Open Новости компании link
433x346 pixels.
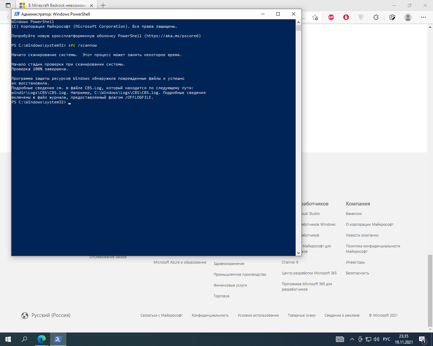[x=362, y=235]
